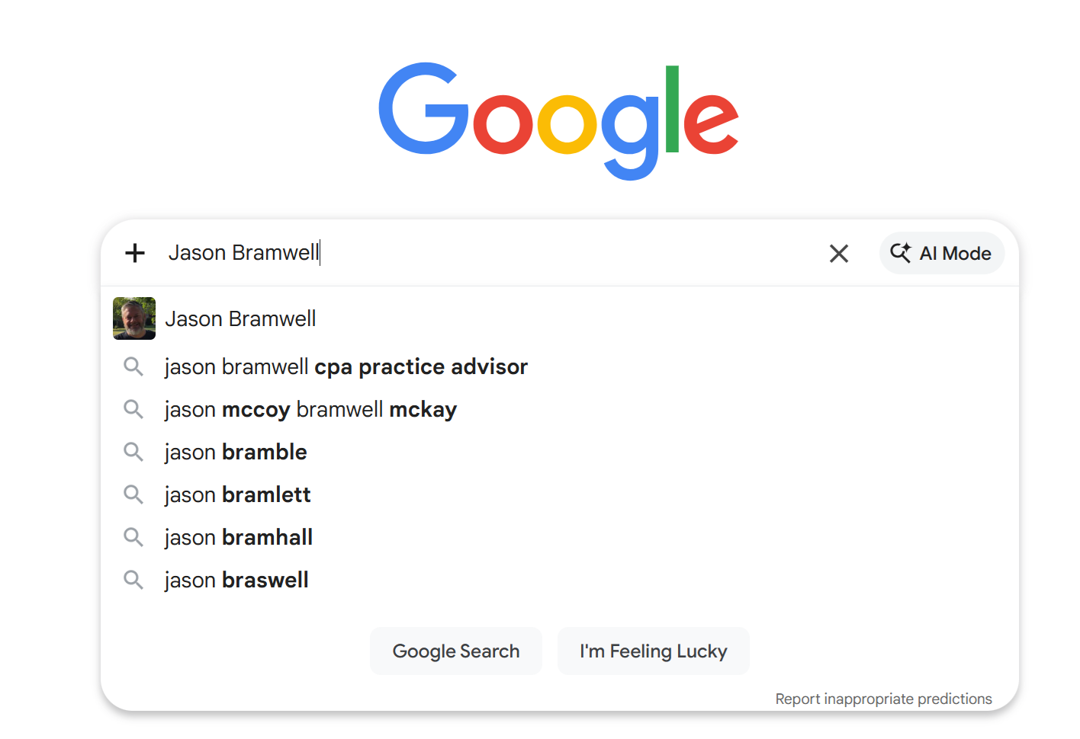Select the Jason Bramwell suggestion
Screen dimensions: 1080x739
click(x=241, y=318)
